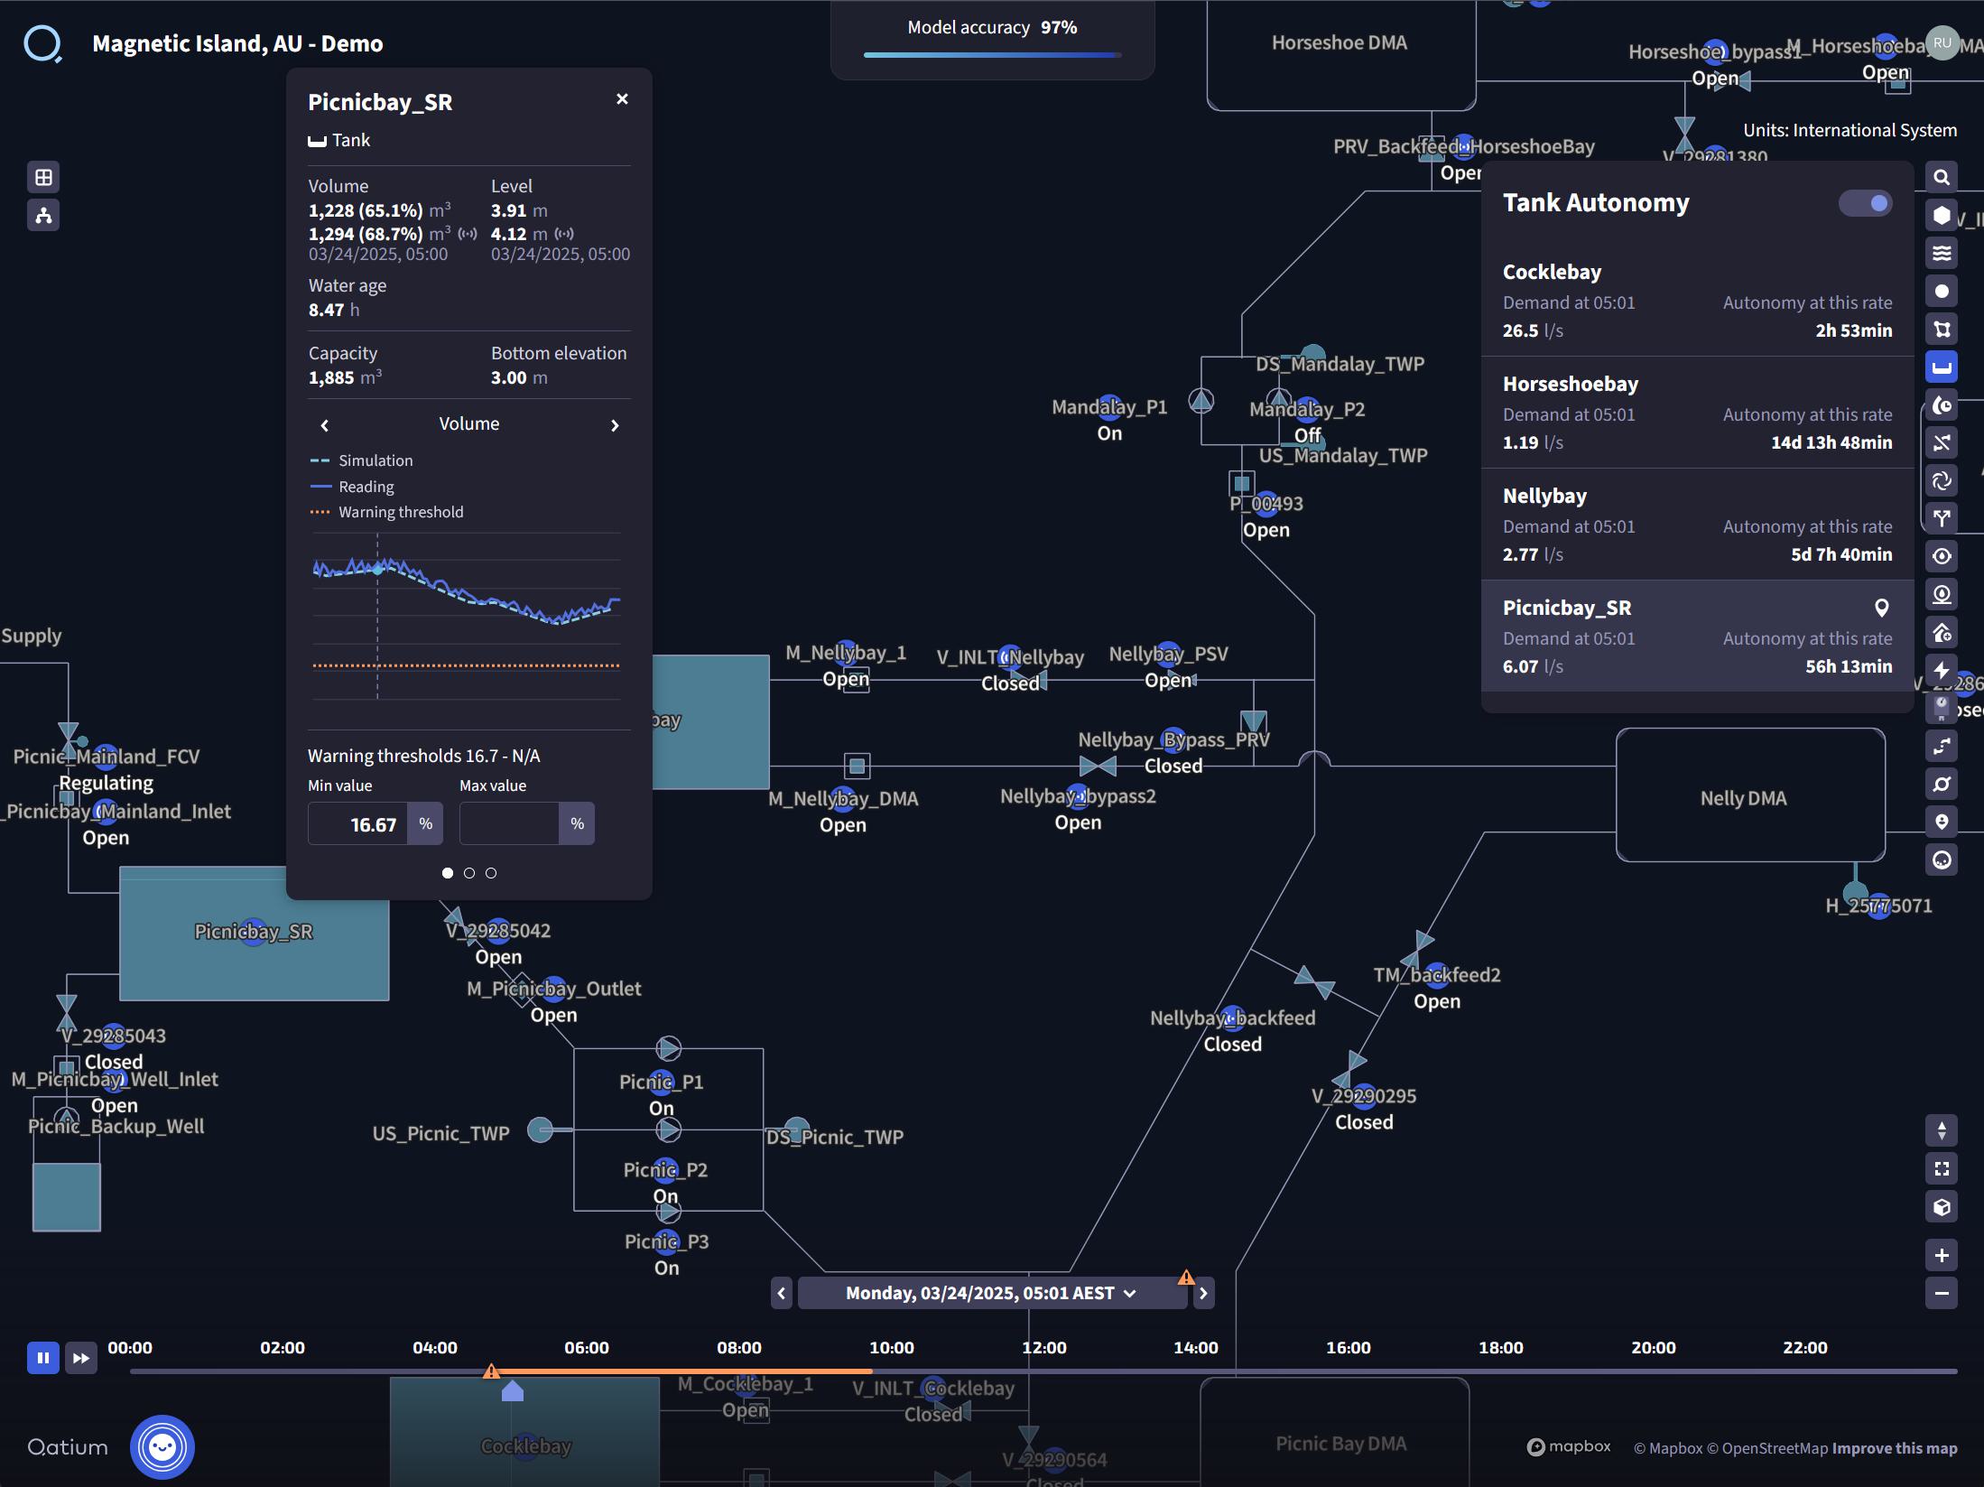
Task: Go to next chart after Volume
Action: click(x=615, y=425)
